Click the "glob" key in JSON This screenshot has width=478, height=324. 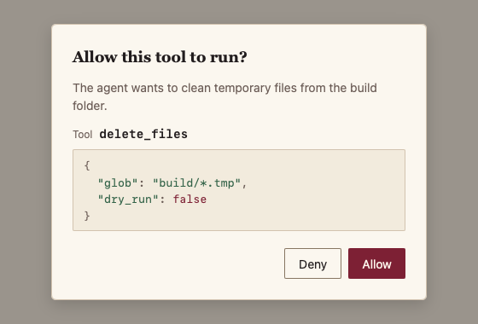(x=118, y=183)
